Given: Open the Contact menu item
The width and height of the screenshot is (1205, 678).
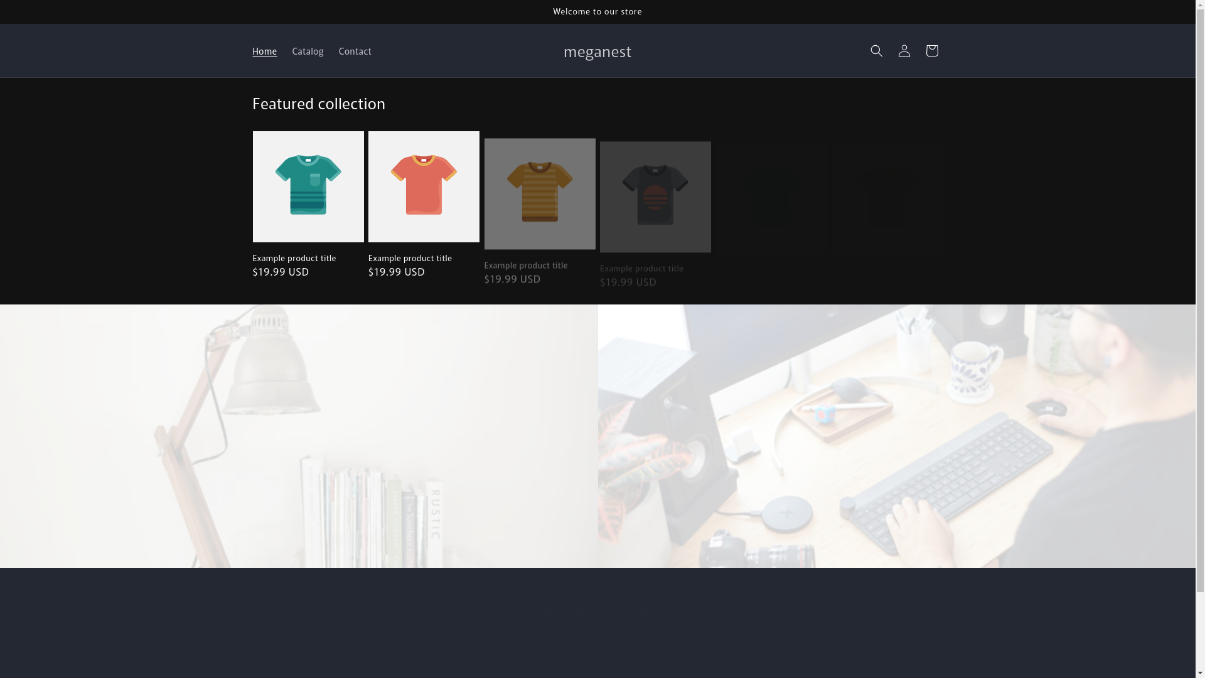Looking at the screenshot, I should click(355, 51).
